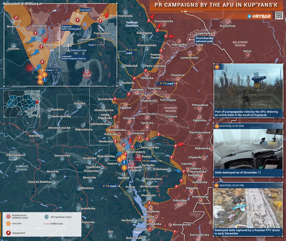Click the Ukraine locator mini-map
Screen dimensions: 286x241
tap(22, 104)
